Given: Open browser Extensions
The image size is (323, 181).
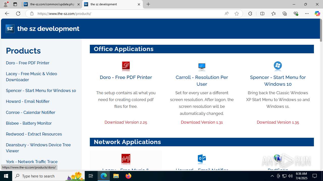Looking at the screenshot, I should (250, 14).
